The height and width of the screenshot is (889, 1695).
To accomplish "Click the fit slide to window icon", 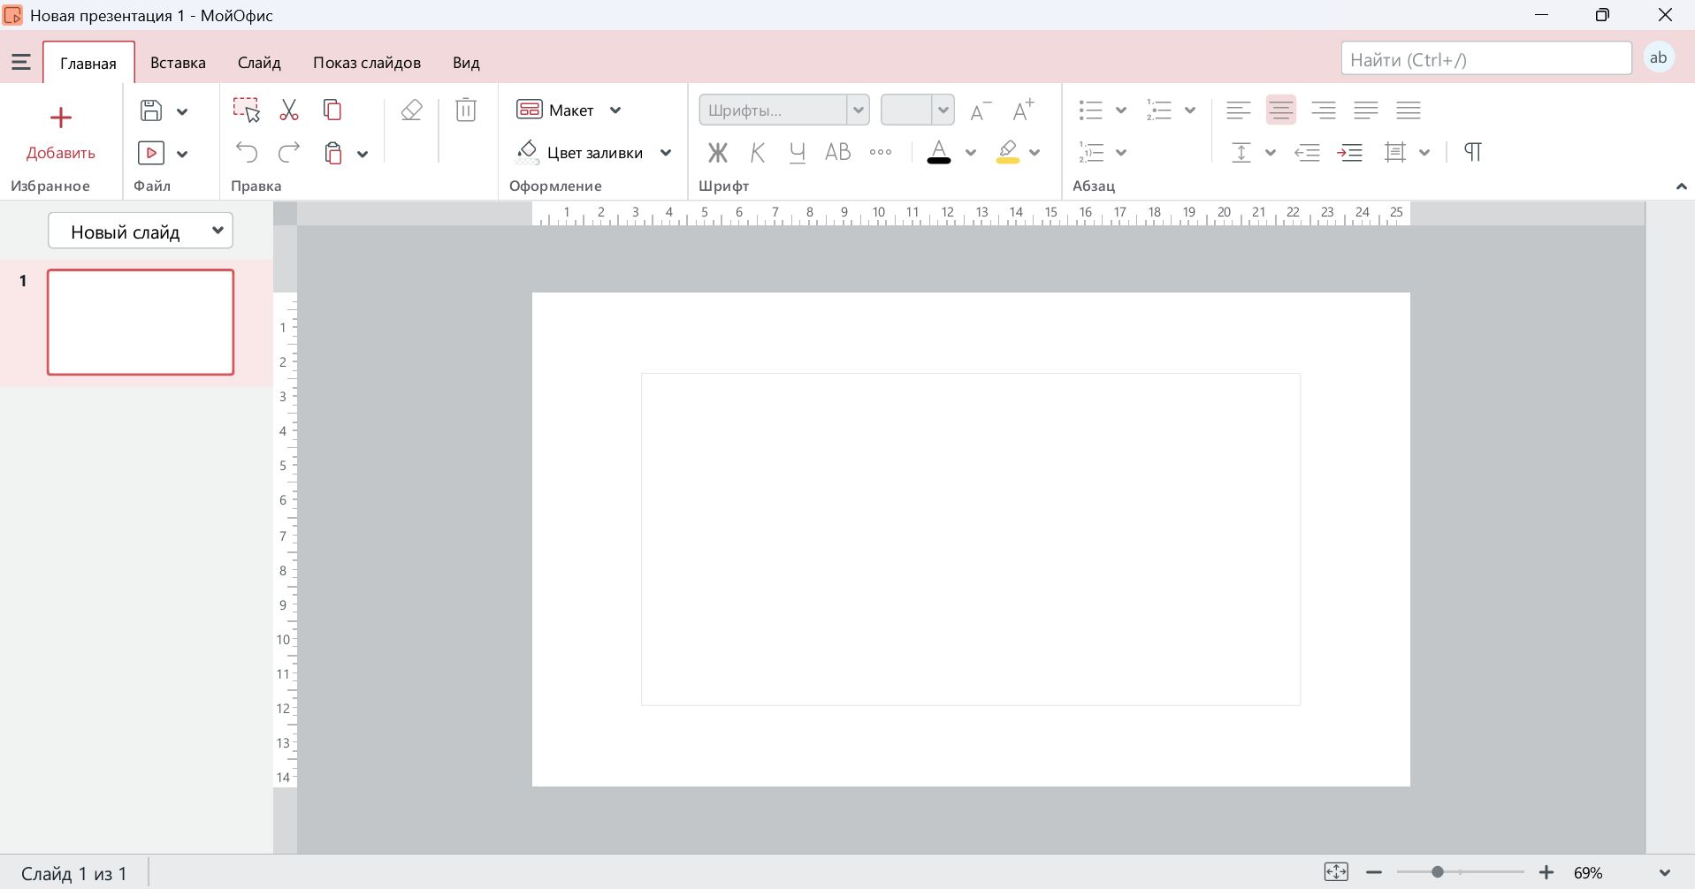I will (1336, 872).
